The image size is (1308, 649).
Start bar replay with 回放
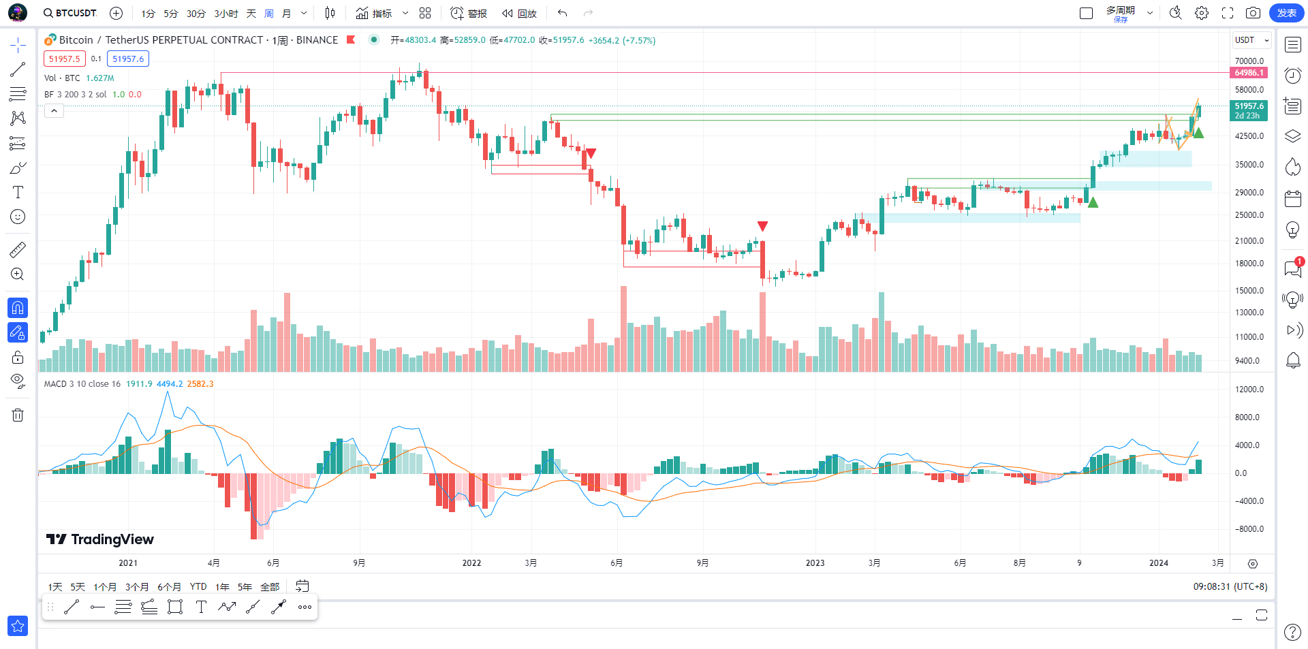[520, 14]
